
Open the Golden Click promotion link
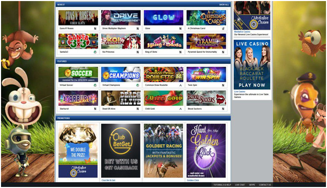pyautogui.click(x=193, y=180)
